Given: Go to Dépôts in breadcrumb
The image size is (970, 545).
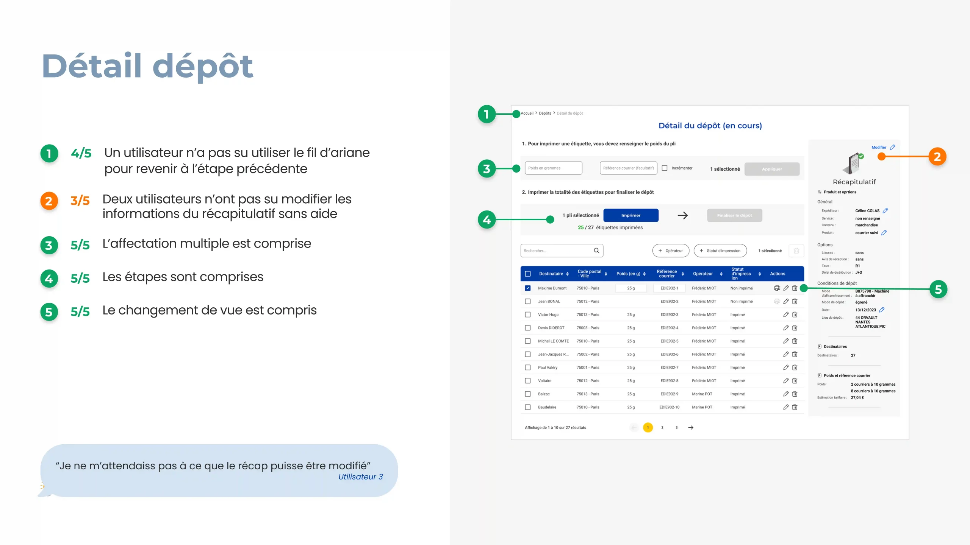Looking at the screenshot, I should [x=545, y=113].
